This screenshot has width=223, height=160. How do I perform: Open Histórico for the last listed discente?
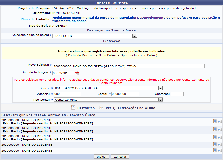215,150
